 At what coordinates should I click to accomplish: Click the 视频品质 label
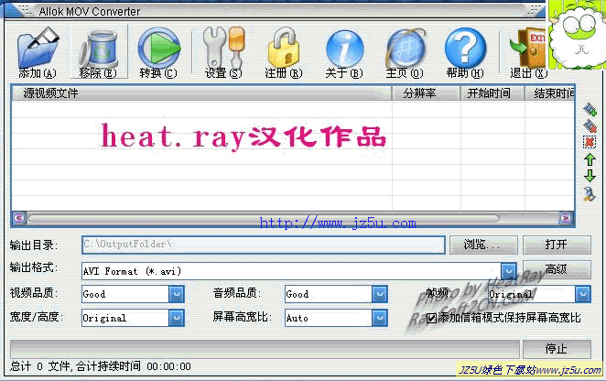point(34,293)
